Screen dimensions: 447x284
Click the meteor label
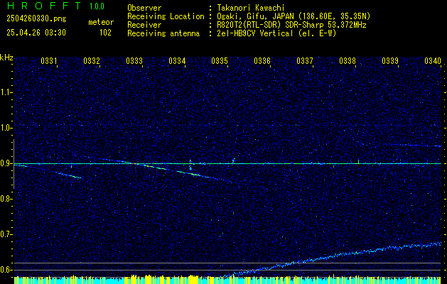[101, 22]
